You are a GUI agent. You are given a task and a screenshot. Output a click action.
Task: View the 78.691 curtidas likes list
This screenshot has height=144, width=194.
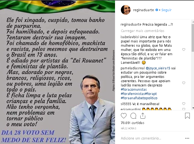tap(133, 123)
